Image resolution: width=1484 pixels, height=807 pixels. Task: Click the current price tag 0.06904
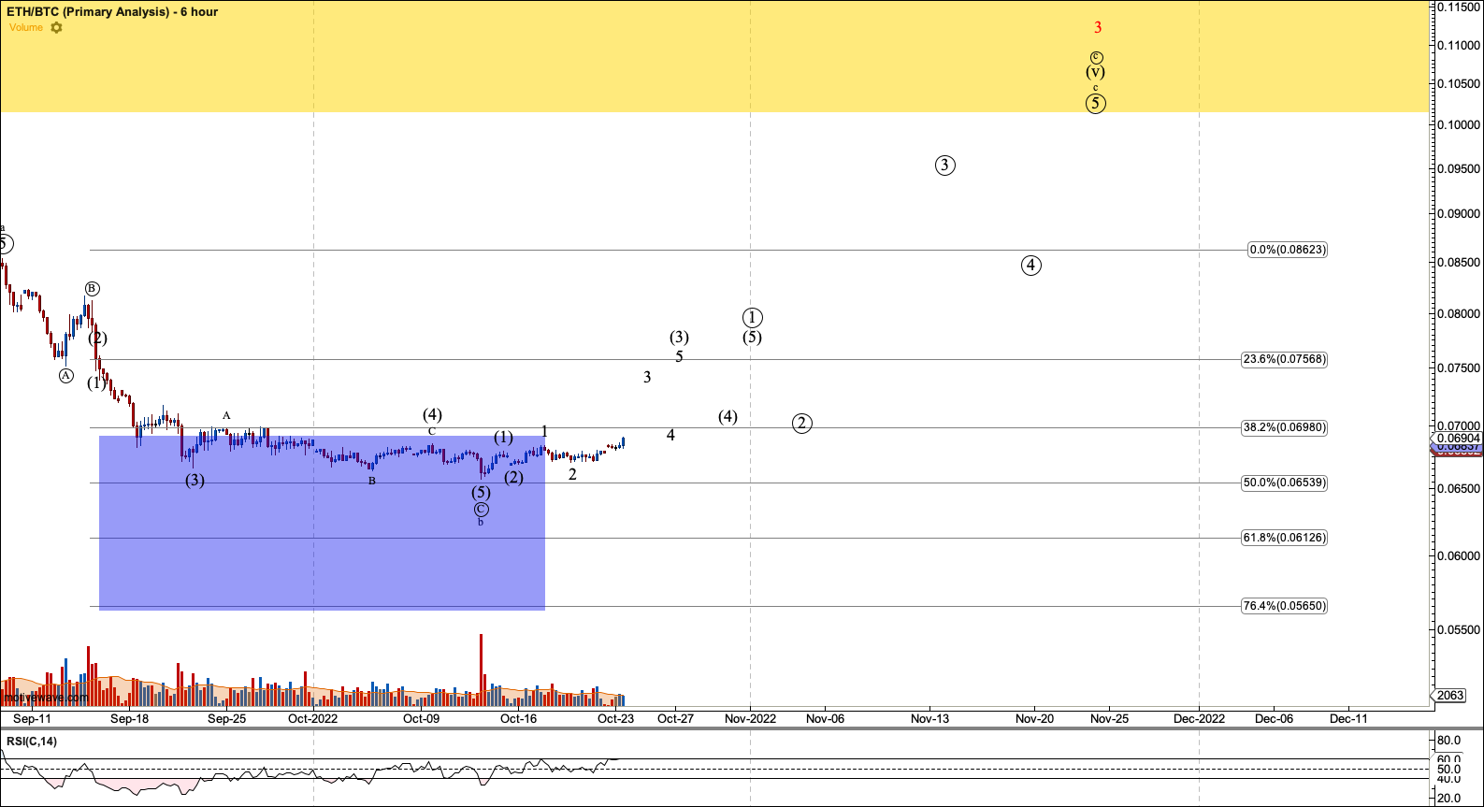[x=1459, y=438]
